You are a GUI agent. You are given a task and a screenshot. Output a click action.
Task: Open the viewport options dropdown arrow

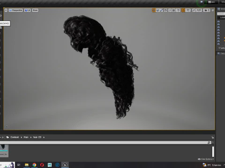click(6, 10)
